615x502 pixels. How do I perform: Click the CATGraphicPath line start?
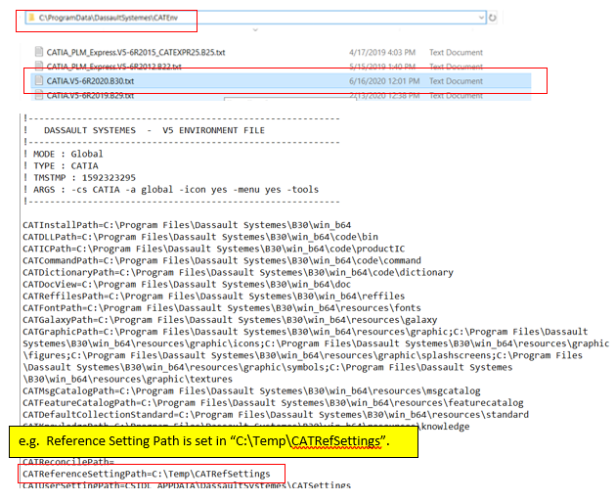point(305,332)
